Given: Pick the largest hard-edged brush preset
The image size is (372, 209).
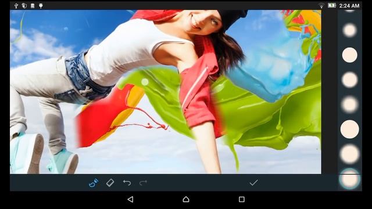Looking at the screenshot, I should coord(350,129).
